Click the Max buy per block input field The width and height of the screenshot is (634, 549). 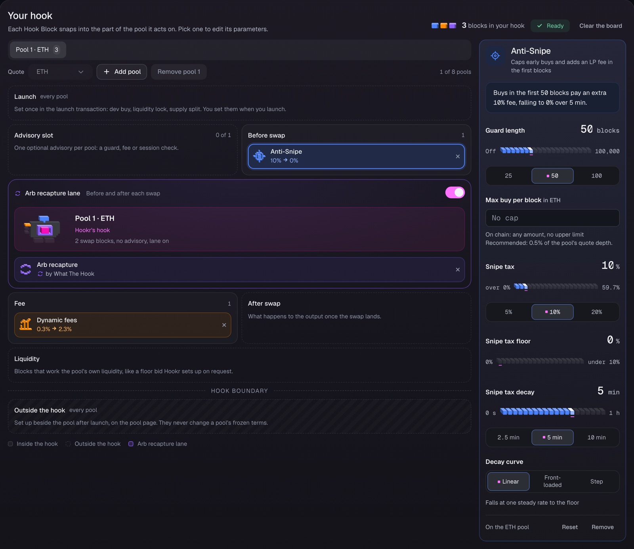pos(552,218)
